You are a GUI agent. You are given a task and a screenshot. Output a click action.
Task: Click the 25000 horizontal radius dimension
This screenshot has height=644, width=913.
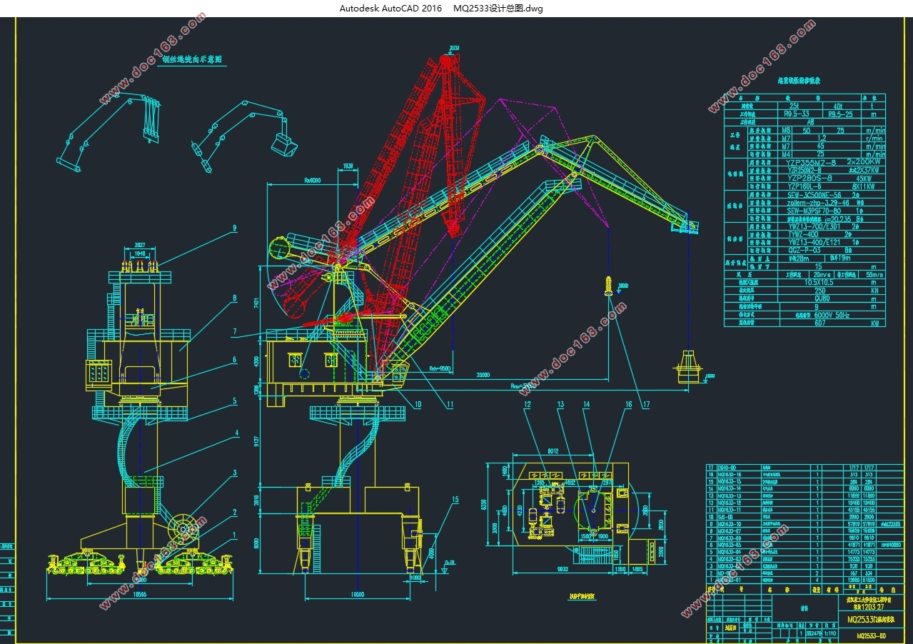point(483,375)
